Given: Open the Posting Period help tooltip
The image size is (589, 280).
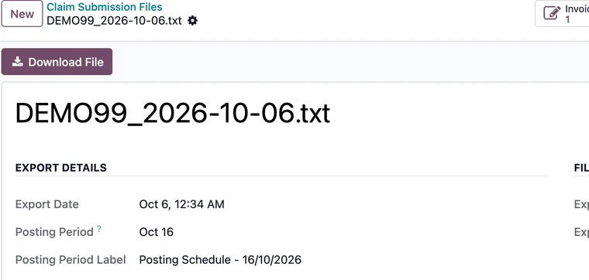Looking at the screenshot, I should coord(99,228).
